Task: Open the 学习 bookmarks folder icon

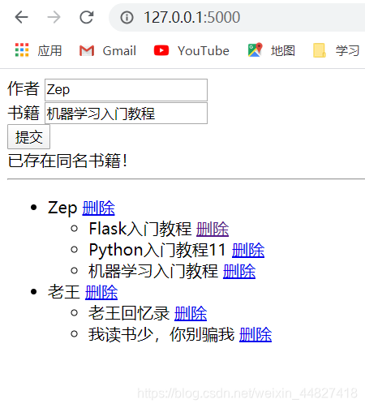Action: pos(320,50)
